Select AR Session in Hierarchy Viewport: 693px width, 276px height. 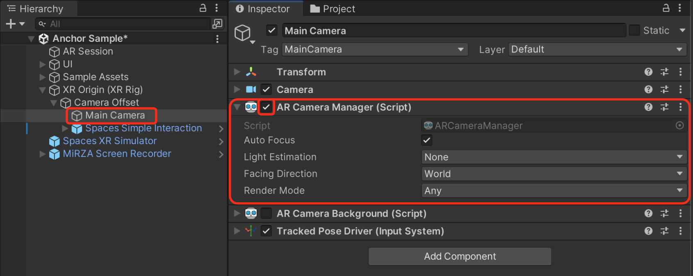[88, 52]
